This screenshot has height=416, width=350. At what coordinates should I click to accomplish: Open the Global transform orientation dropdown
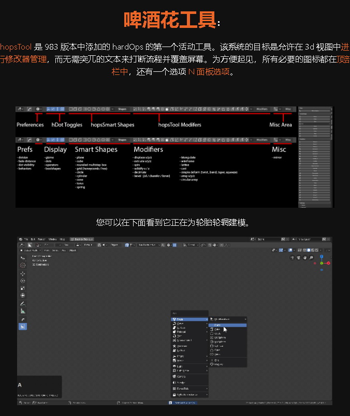[191, 245]
